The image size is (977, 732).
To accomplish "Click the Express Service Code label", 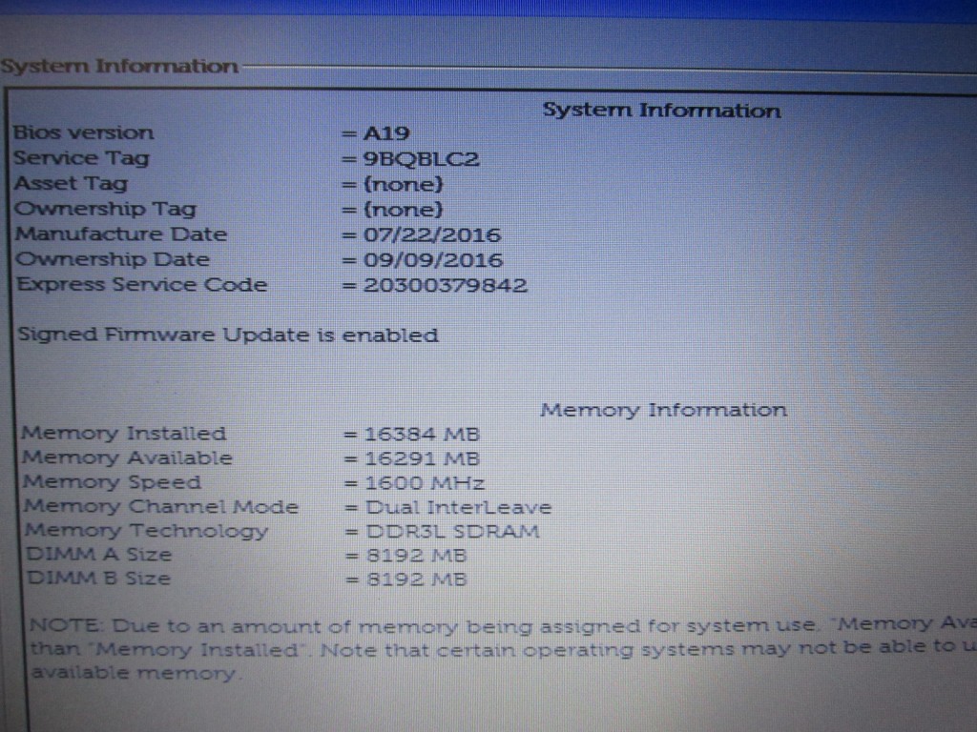I will (141, 285).
